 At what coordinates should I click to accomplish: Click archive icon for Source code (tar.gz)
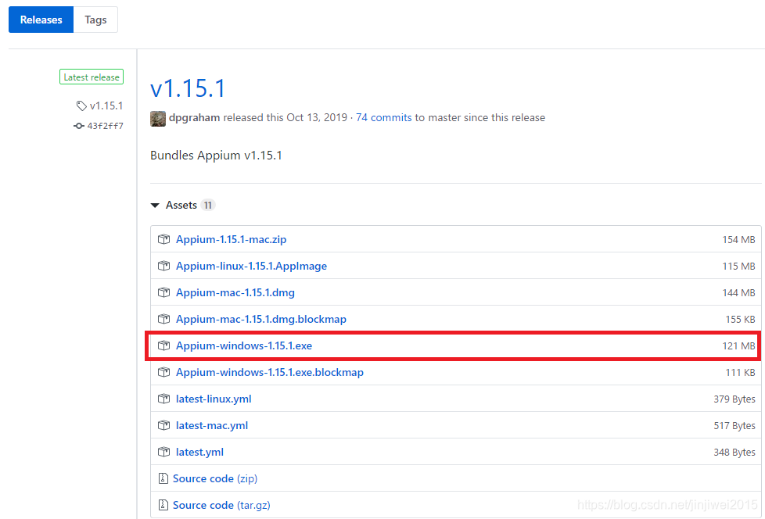[163, 505]
